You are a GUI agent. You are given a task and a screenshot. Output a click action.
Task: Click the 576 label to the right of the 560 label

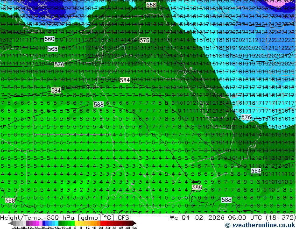144,40
